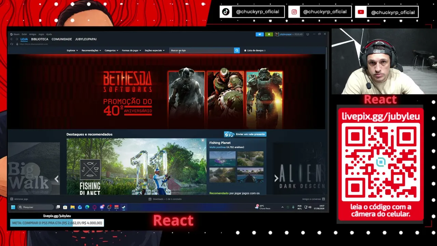This screenshot has width=437, height=246.
Task: Open the TikTok @chuckyrp_oficial badge
Action: [252, 12]
